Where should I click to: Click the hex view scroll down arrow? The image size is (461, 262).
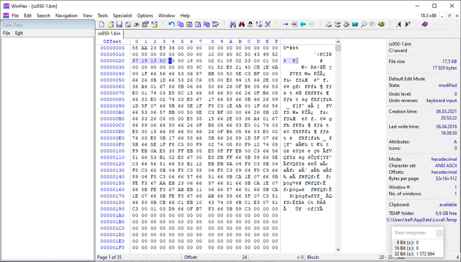click(338, 250)
